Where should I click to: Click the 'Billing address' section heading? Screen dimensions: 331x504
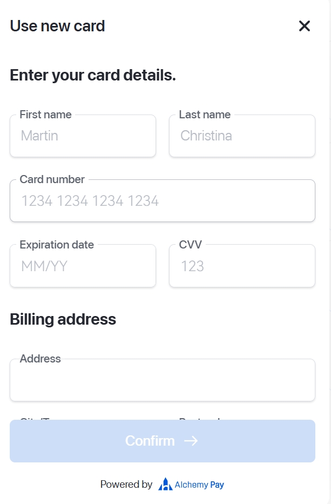coord(63,319)
